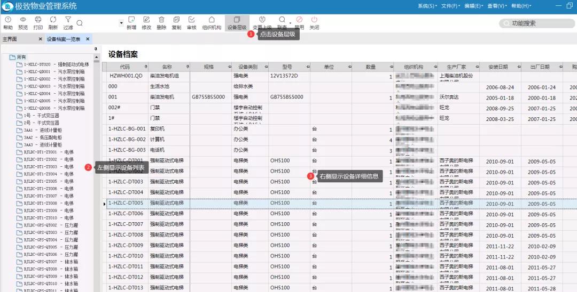Click the 禁用 disable icon
The image size is (577, 292).
pyautogui.click(x=299, y=19)
